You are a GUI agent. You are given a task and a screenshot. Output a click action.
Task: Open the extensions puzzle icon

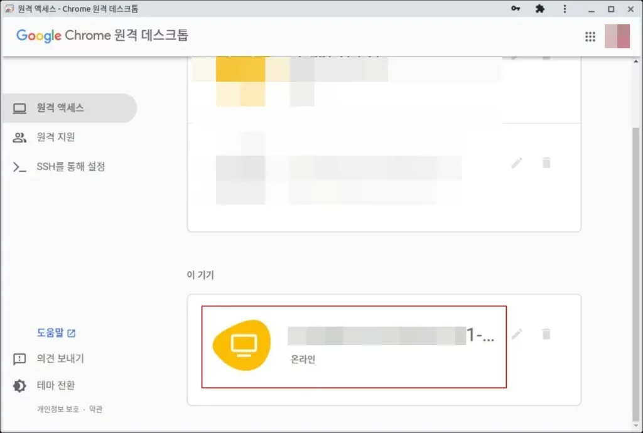pyautogui.click(x=540, y=9)
